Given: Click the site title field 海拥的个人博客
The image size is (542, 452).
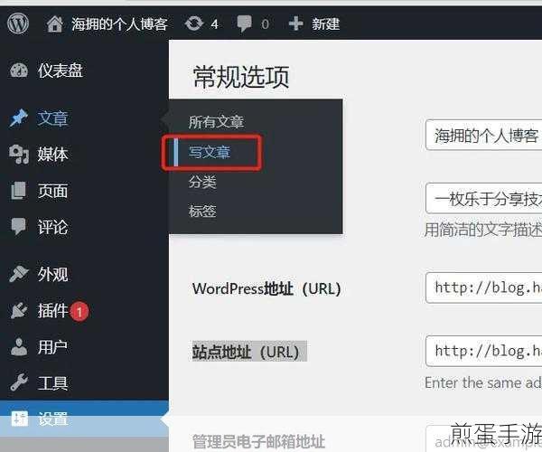Looking at the screenshot, I should 484,135.
